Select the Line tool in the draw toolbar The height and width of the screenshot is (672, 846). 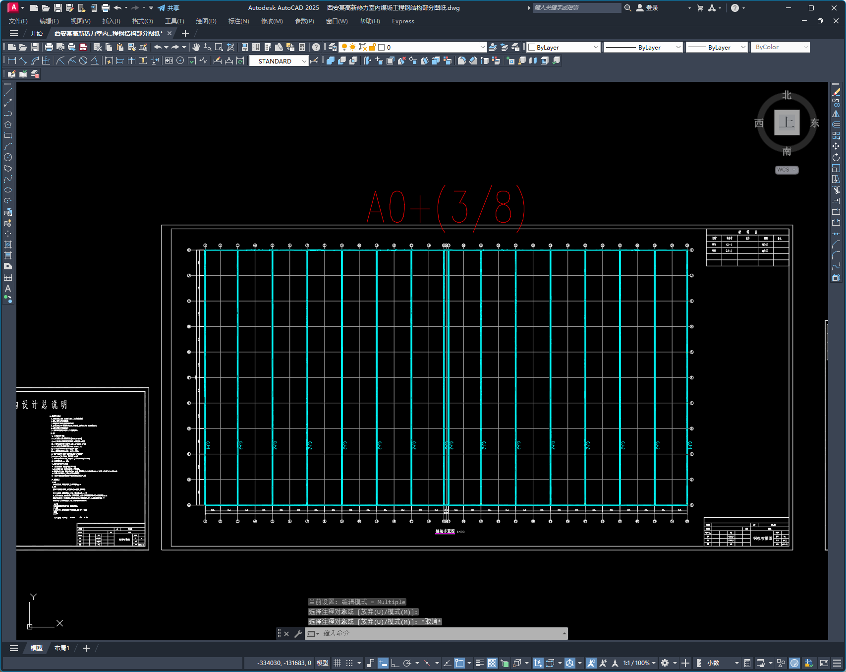[8, 92]
